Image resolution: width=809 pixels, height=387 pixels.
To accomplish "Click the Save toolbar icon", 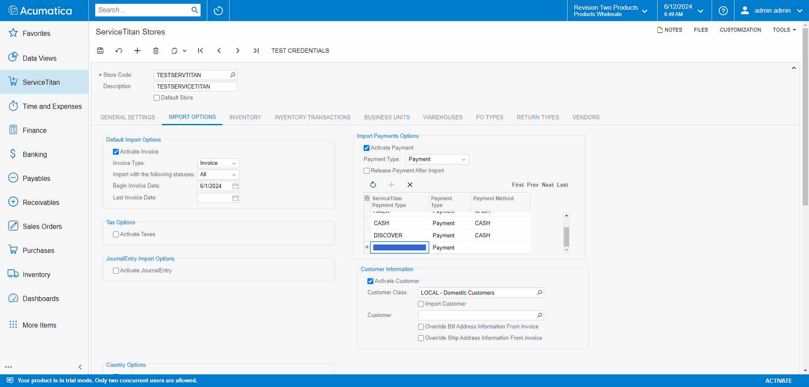I will point(100,51).
